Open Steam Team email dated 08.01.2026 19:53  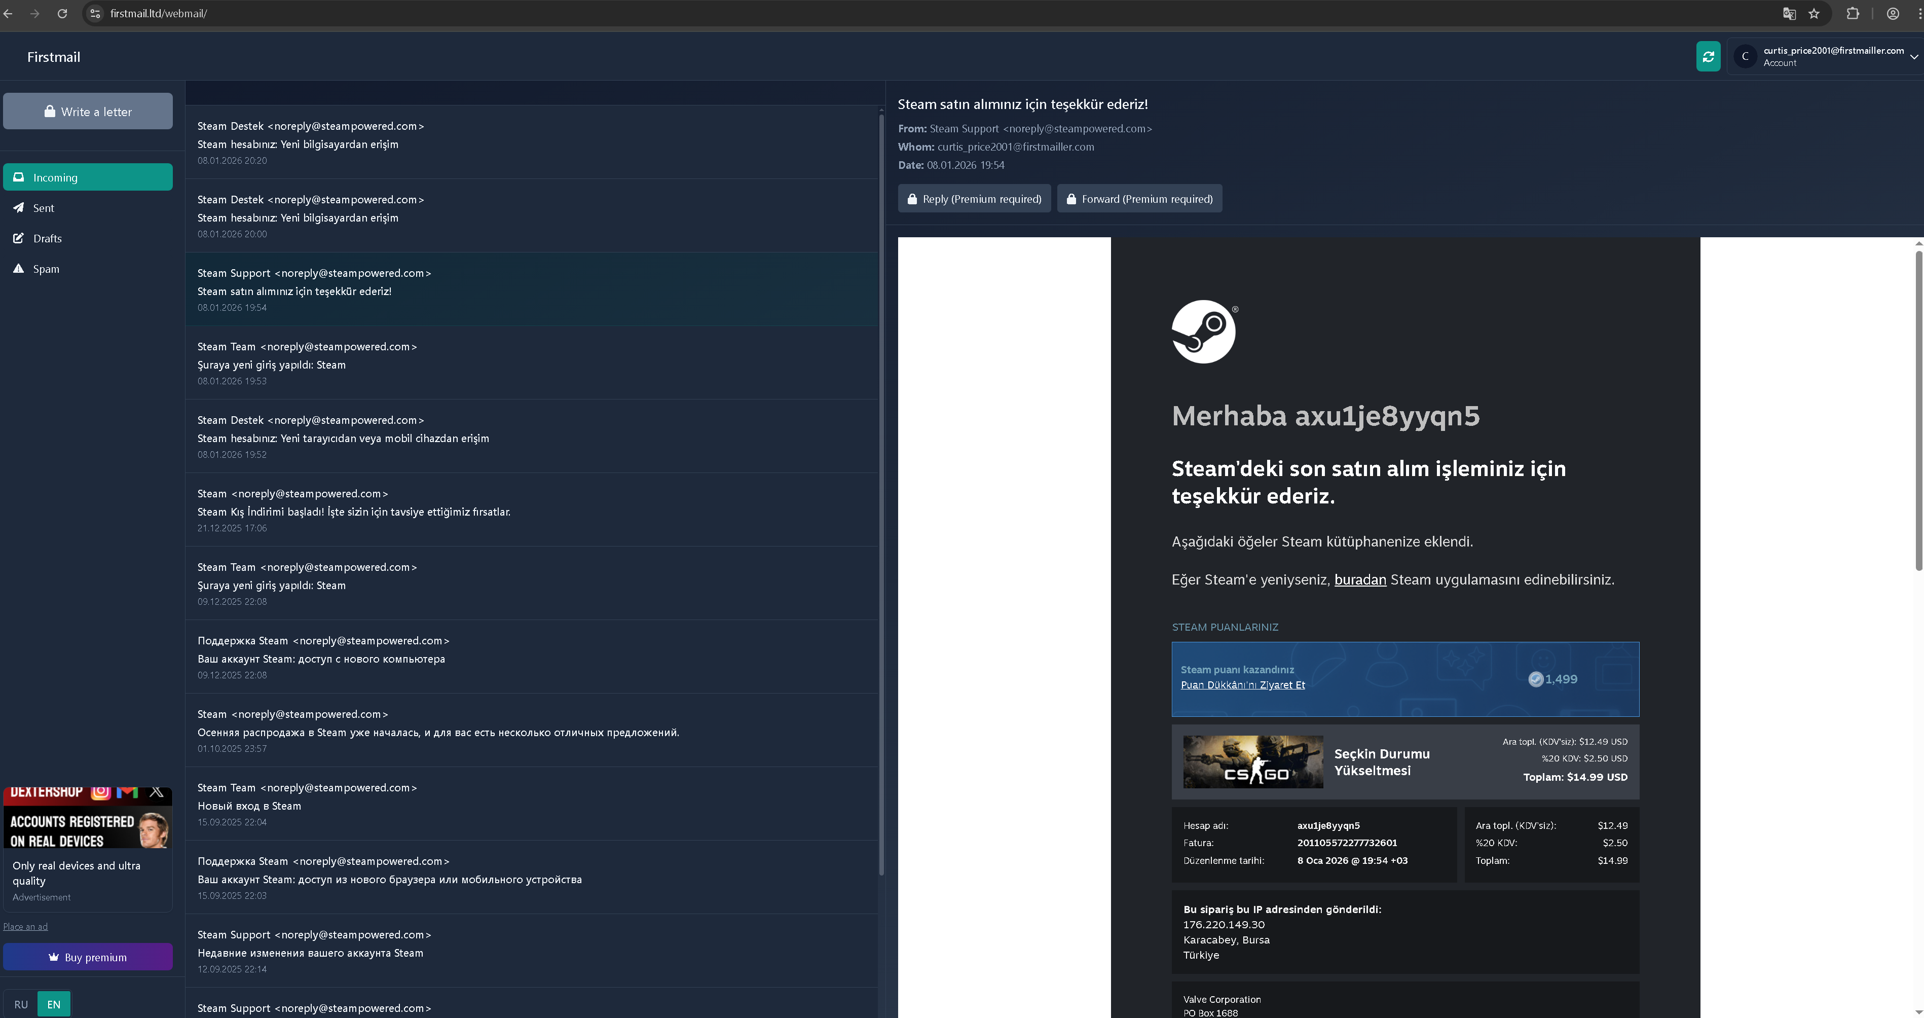[532, 362]
